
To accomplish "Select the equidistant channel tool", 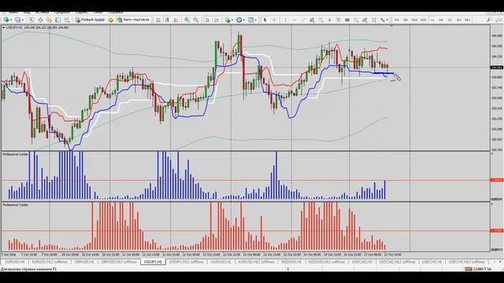I will tap(312, 20).
